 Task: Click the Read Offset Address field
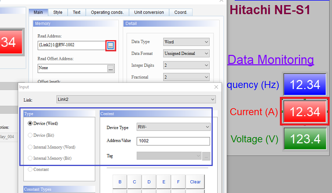pos(73,68)
